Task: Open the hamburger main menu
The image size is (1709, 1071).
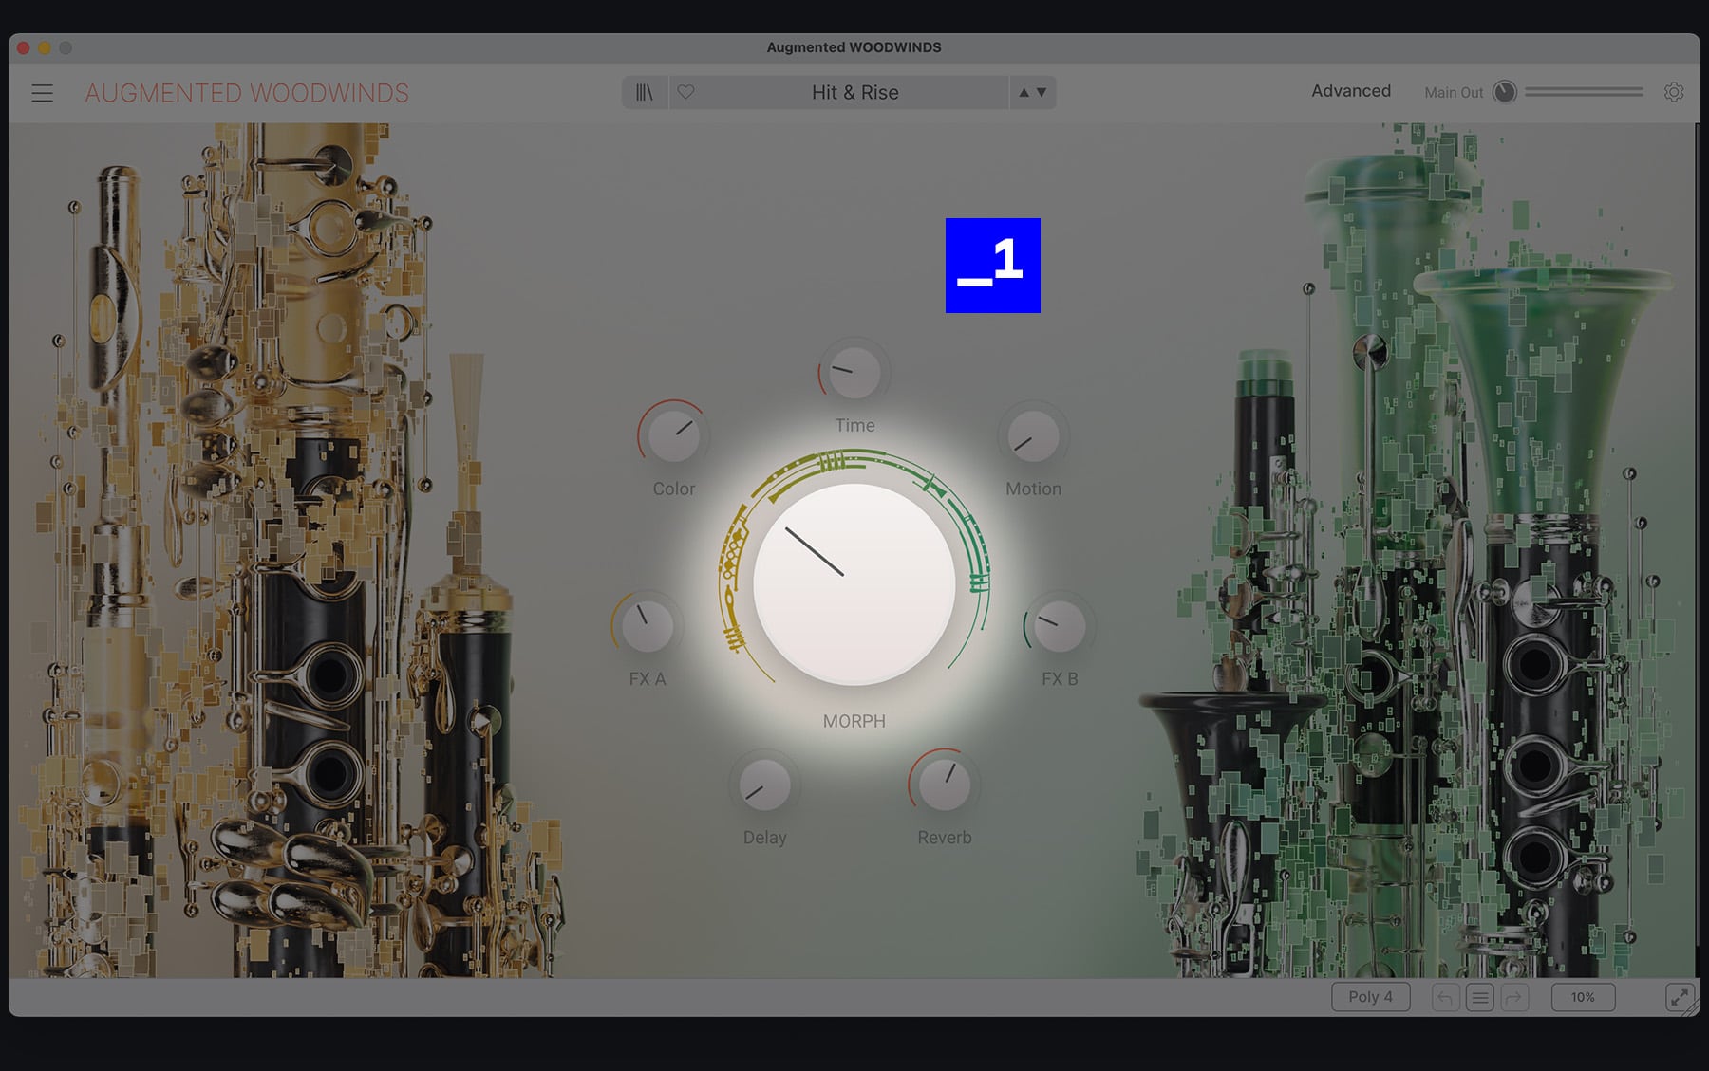Action: [42, 93]
